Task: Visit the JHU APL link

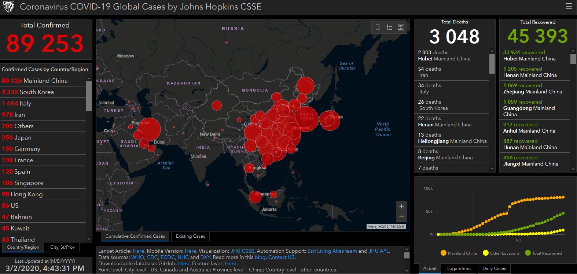Action: pos(379,251)
